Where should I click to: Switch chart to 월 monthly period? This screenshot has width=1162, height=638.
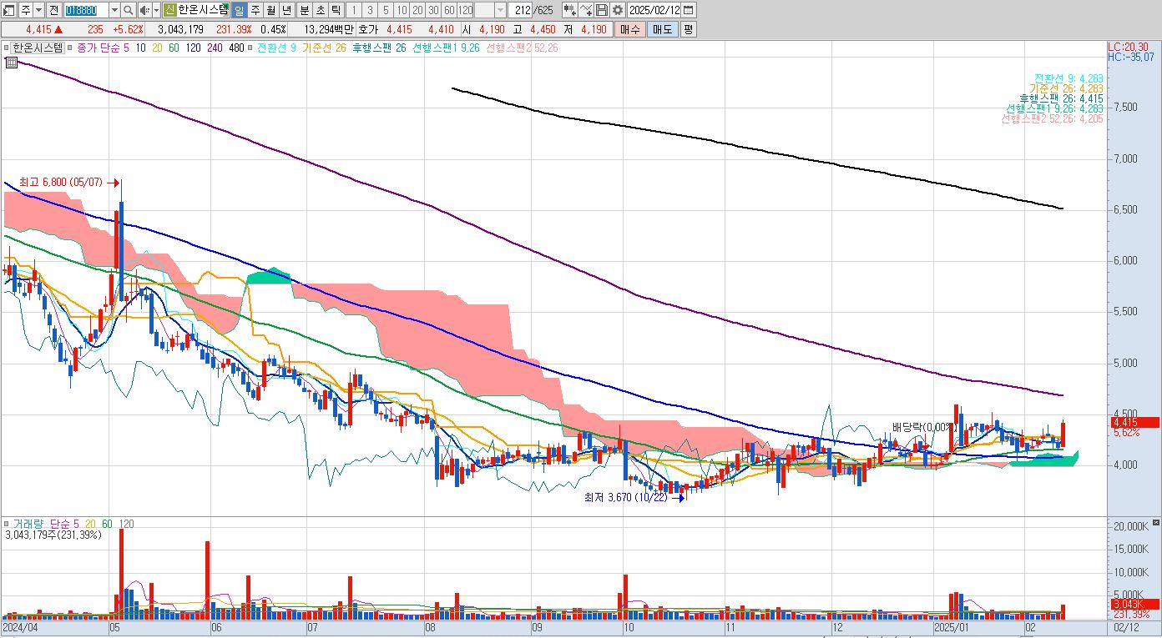coord(270,10)
